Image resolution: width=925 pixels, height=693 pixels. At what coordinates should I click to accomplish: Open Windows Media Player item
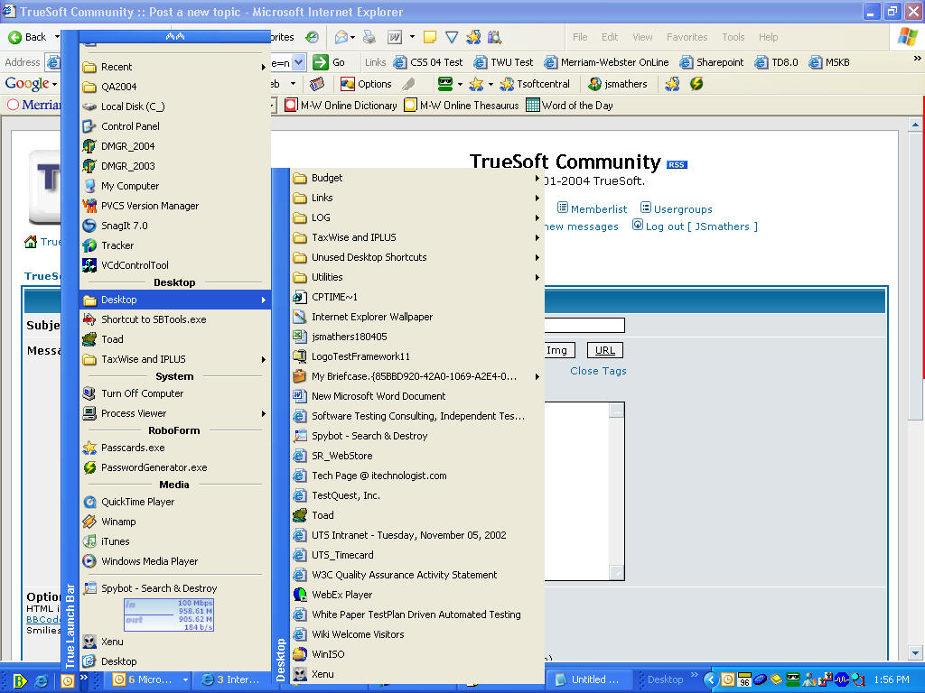coord(149,561)
